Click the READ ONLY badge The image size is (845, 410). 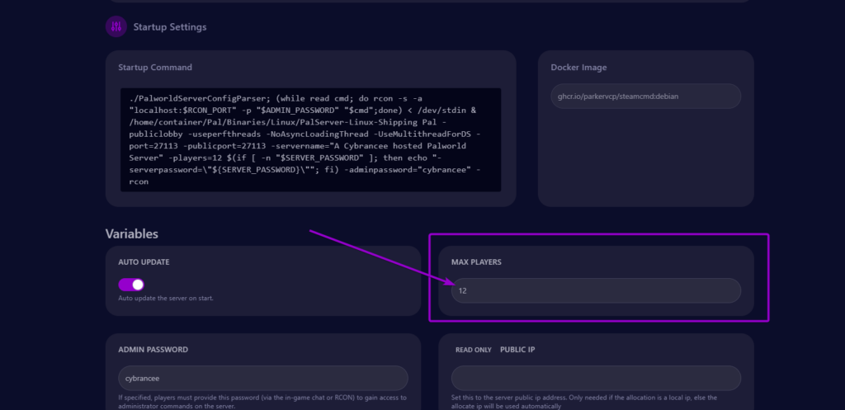point(474,350)
